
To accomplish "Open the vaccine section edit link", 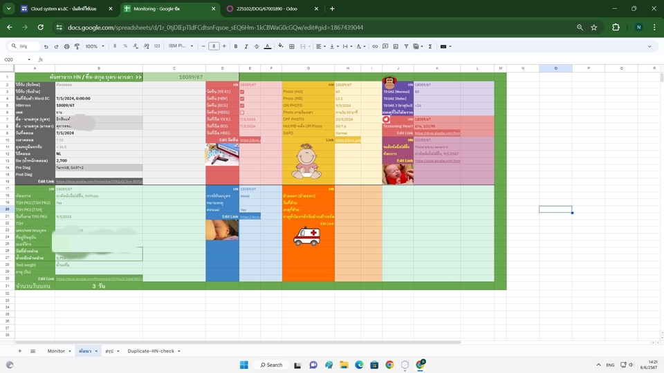I will tap(250, 140).
